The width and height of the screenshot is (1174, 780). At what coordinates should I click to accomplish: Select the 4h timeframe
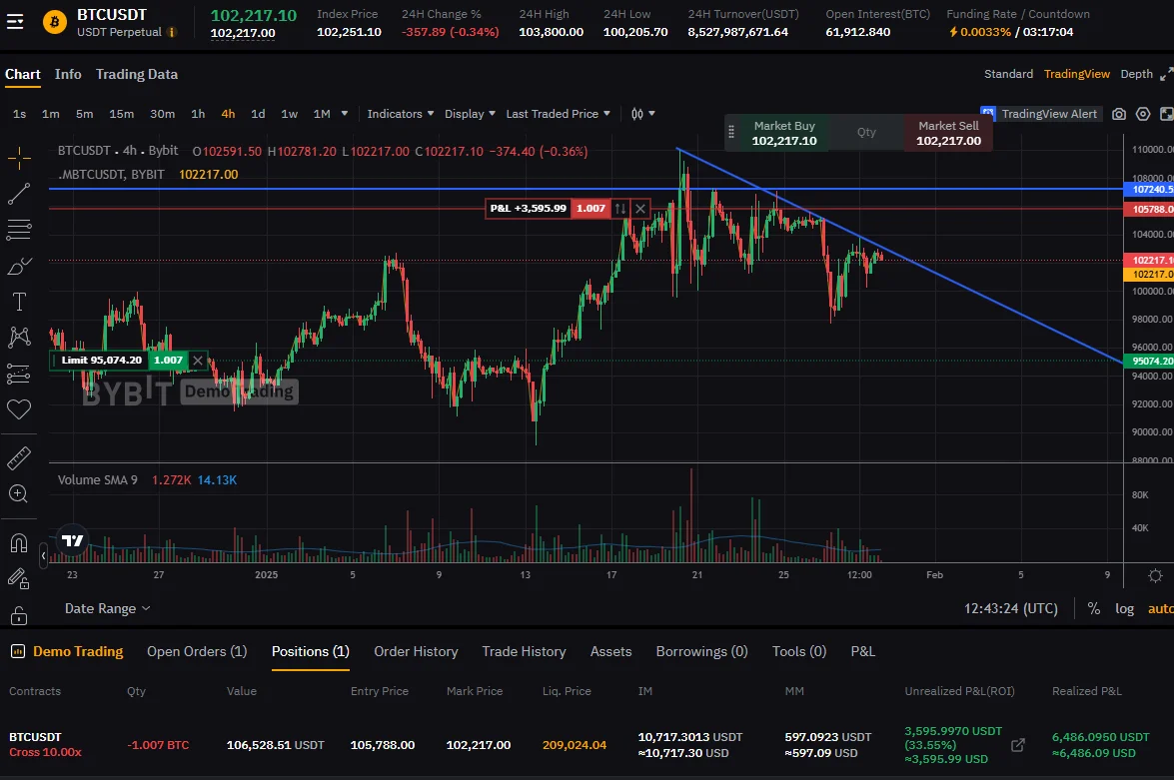pos(228,114)
